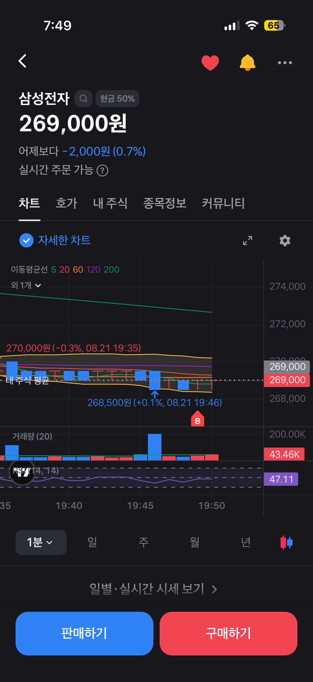Switch to the 내 주식 tab

(x=110, y=203)
